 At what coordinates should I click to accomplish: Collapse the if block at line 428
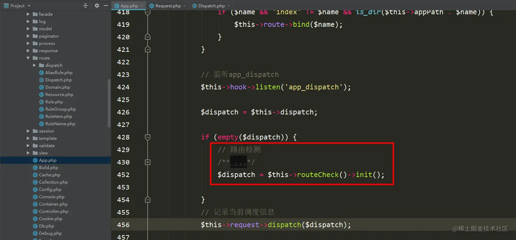147,137
